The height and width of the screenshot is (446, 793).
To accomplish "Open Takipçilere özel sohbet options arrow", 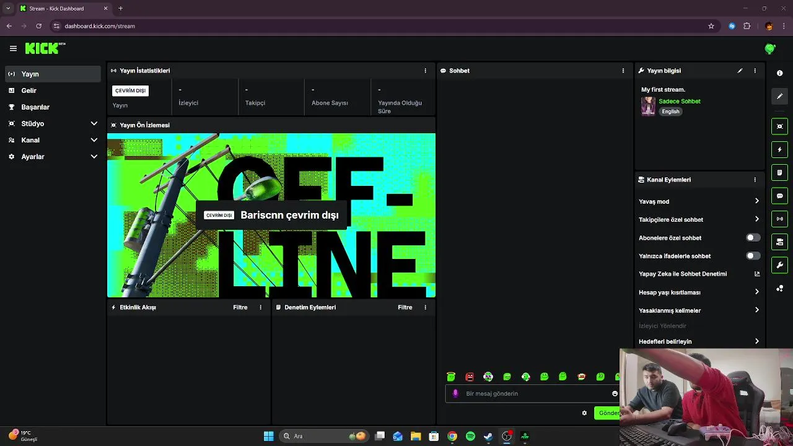I will [756, 219].
